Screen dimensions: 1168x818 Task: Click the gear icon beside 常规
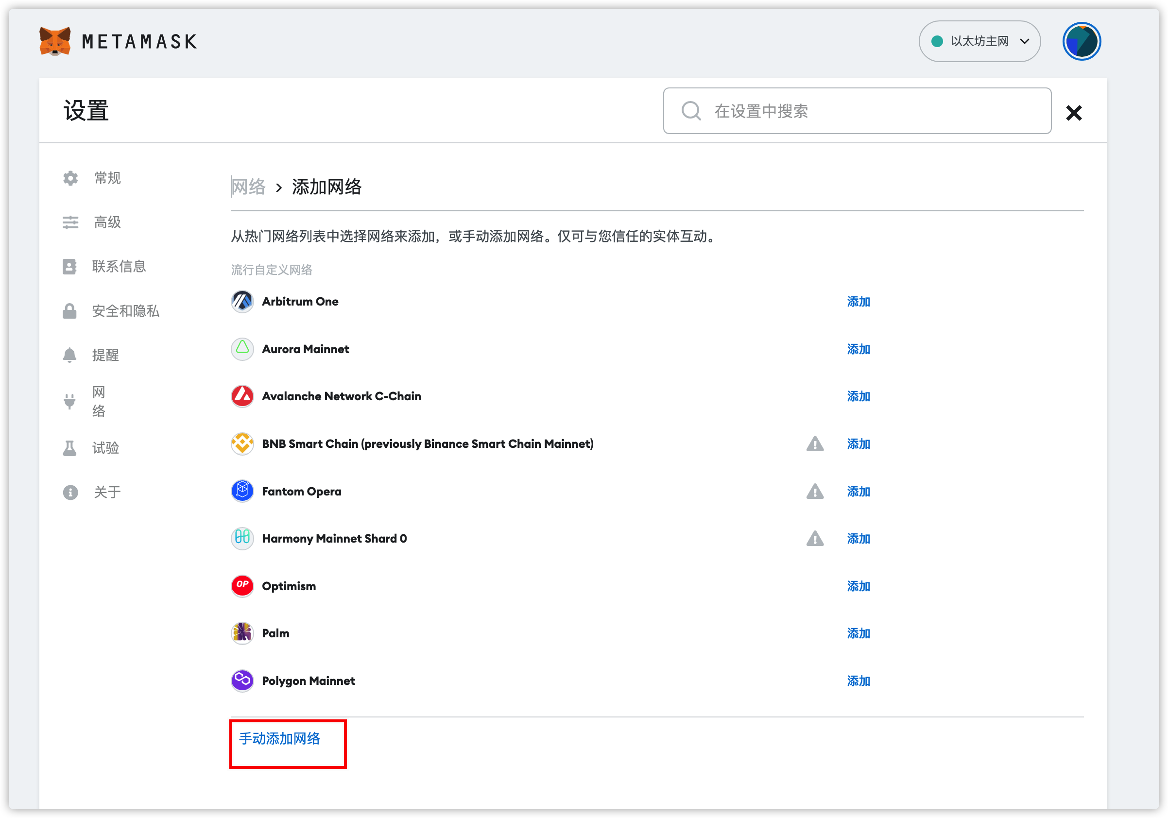(70, 178)
